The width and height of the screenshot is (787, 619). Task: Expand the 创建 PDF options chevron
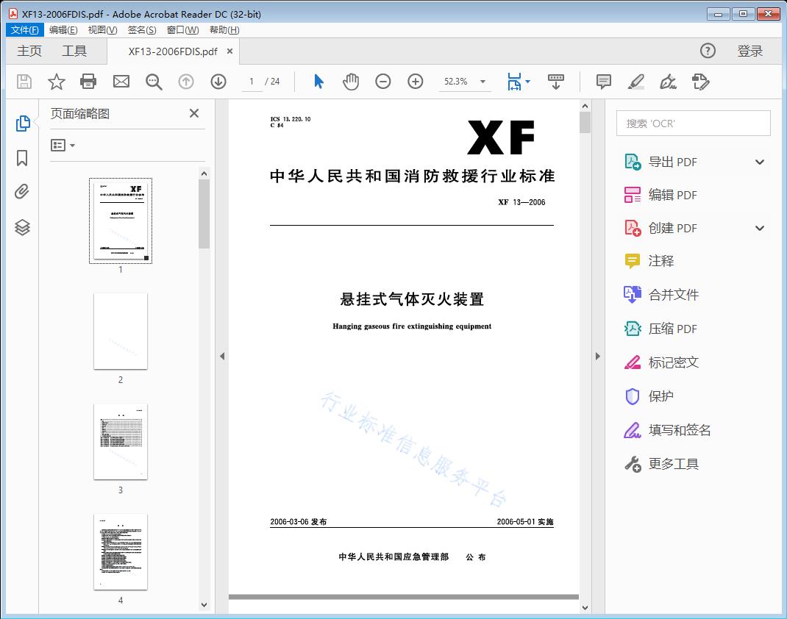(x=760, y=228)
